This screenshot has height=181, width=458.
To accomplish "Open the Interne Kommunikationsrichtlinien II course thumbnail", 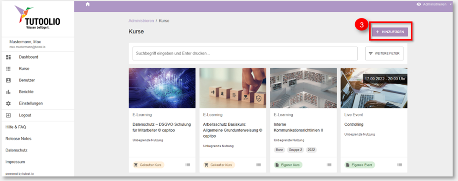I will (303, 88).
